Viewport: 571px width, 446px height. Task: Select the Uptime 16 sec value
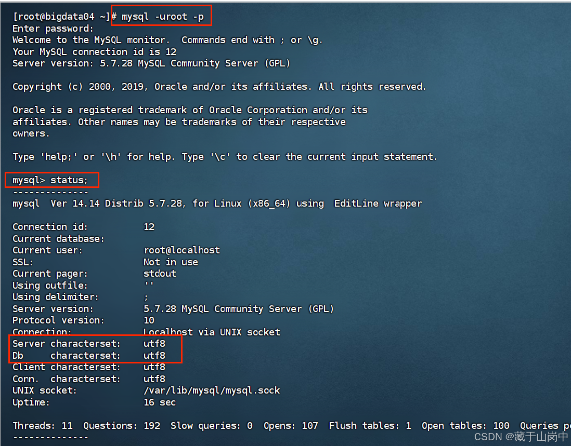(160, 402)
